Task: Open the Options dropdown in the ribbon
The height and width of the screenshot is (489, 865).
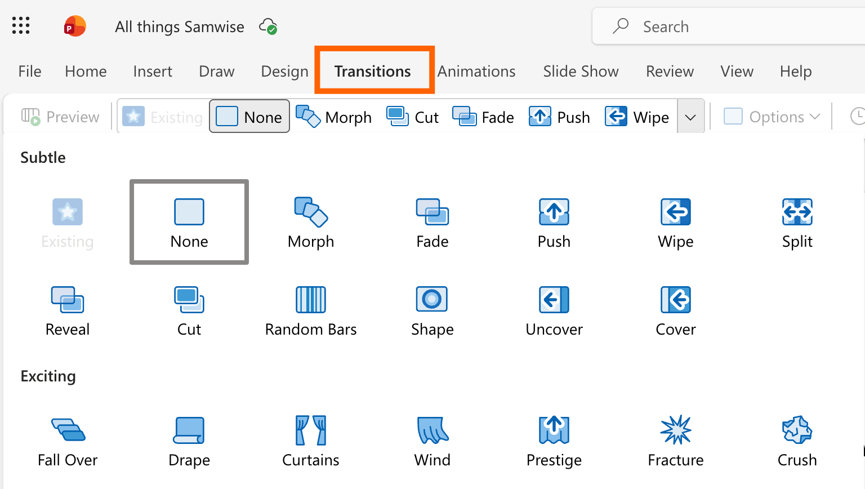Action: pos(772,117)
